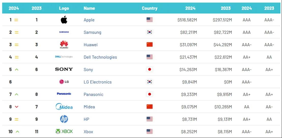Screen dimensions: 282x138
Task: Click South Korea flag in Samsung row
Action: [x=150, y=32]
